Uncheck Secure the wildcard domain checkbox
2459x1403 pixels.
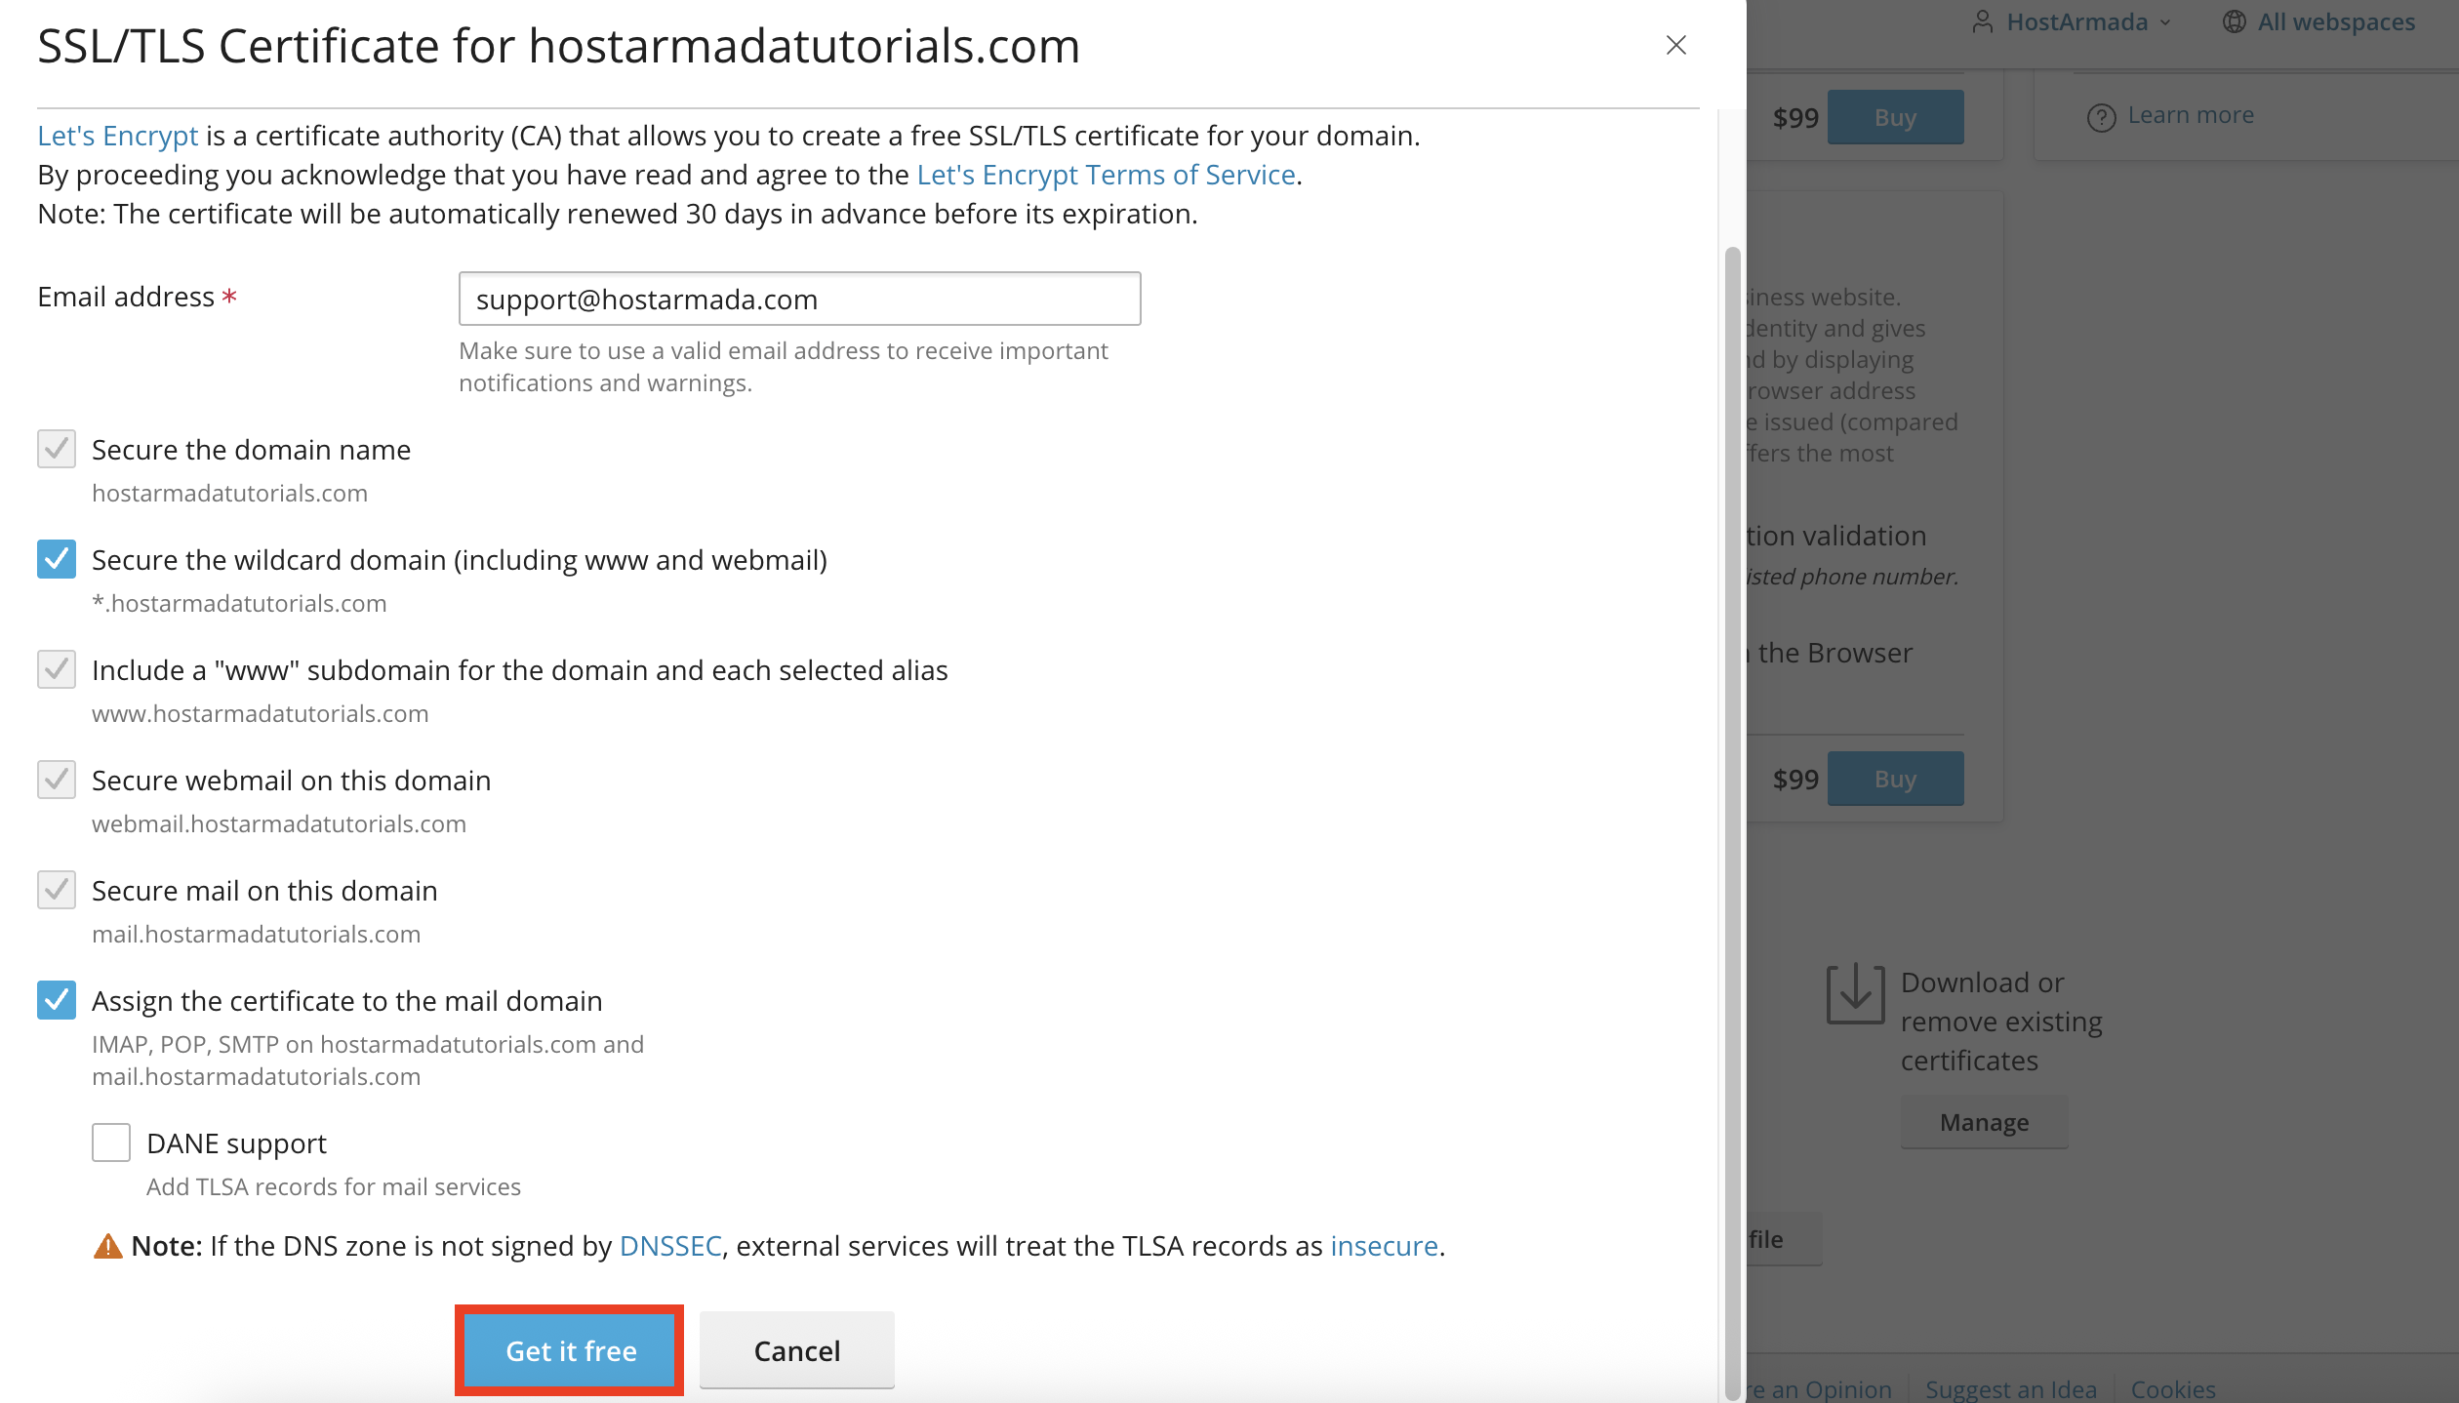pos(57,559)
